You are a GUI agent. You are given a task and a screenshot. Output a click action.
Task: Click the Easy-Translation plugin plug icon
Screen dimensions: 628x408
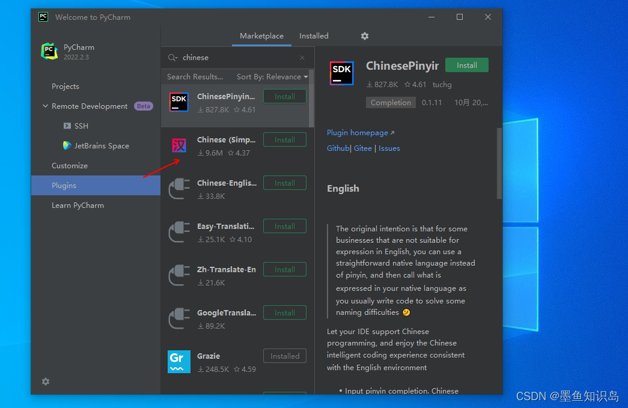pyautogui.click(x=179, y=232)
